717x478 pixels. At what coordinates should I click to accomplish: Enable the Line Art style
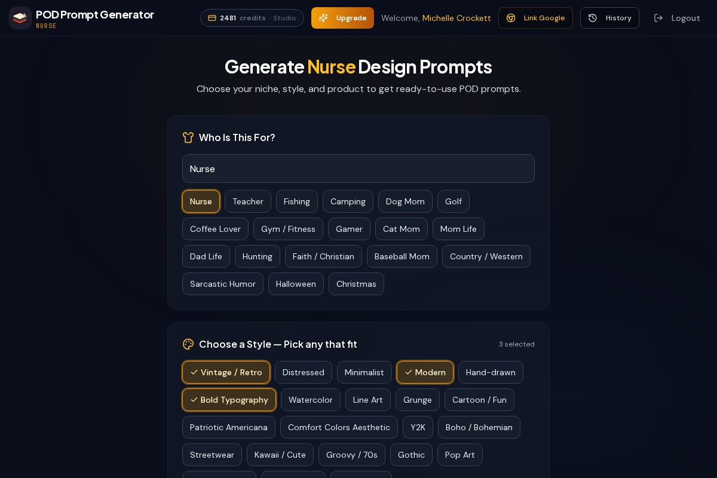pos(368,400)
